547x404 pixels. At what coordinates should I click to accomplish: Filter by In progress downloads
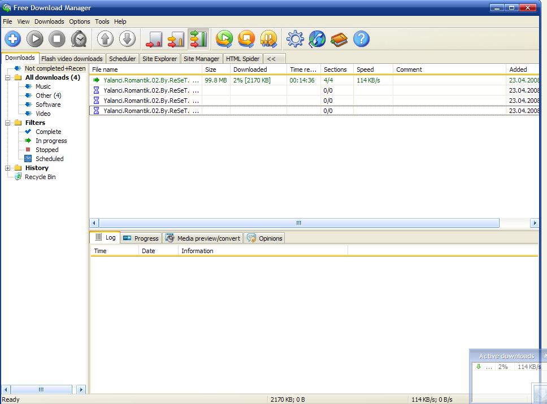click(x=51, y=141)
